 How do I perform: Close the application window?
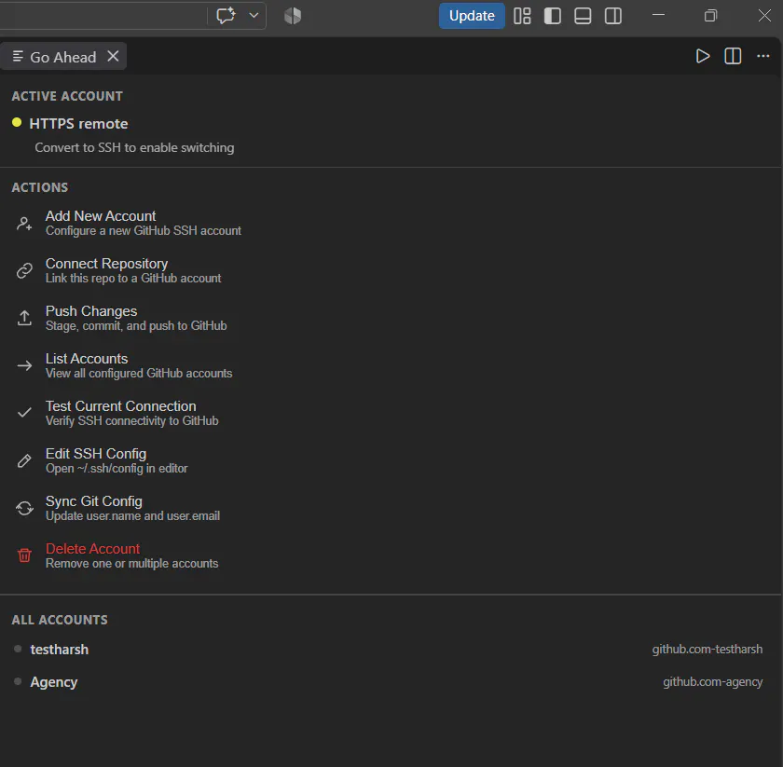pos(764,16)
